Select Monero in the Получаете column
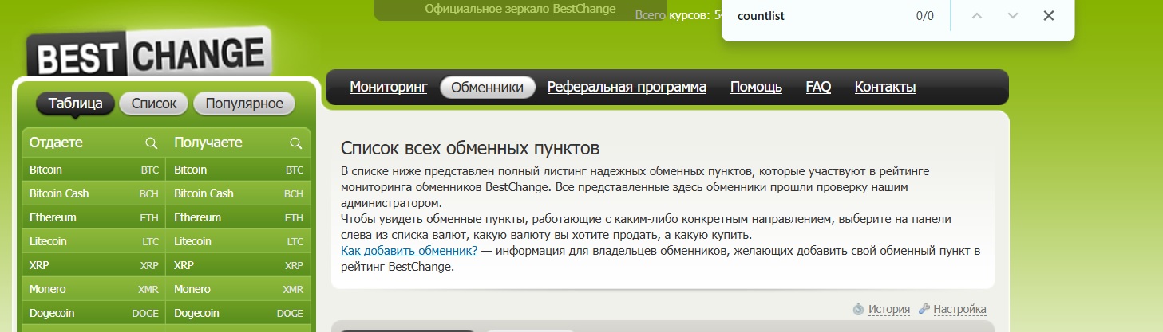The width and height of the screenshot is (1163, 332). [x=239, y=289]
